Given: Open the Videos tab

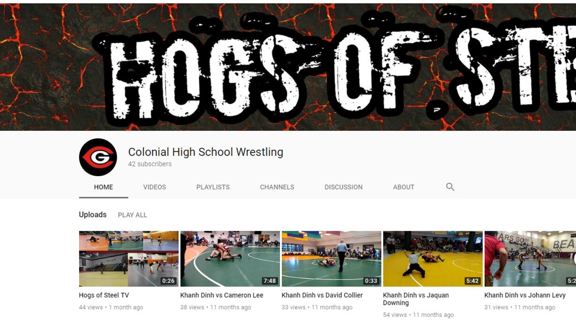Looking at the screenshot, I should tap(155, 187).
